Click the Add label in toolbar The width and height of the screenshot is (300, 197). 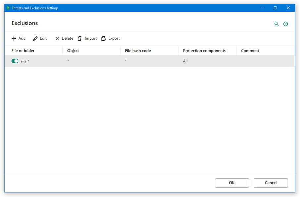point(22,38)
